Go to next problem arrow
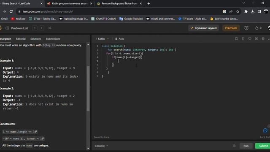The width and height of the screenshot is (270, 152). (41, 28)
